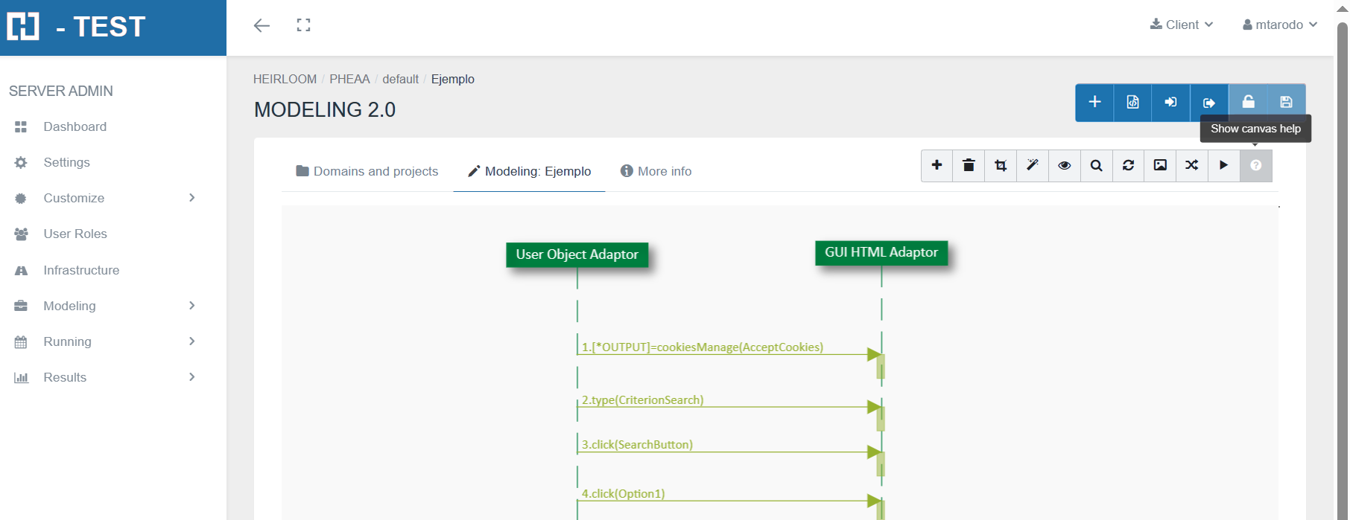Click the image export icon

point(1160,165)
